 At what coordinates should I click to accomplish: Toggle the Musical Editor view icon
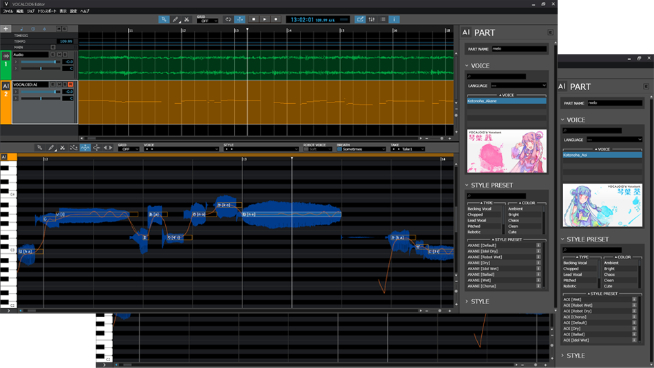point(360,19)
